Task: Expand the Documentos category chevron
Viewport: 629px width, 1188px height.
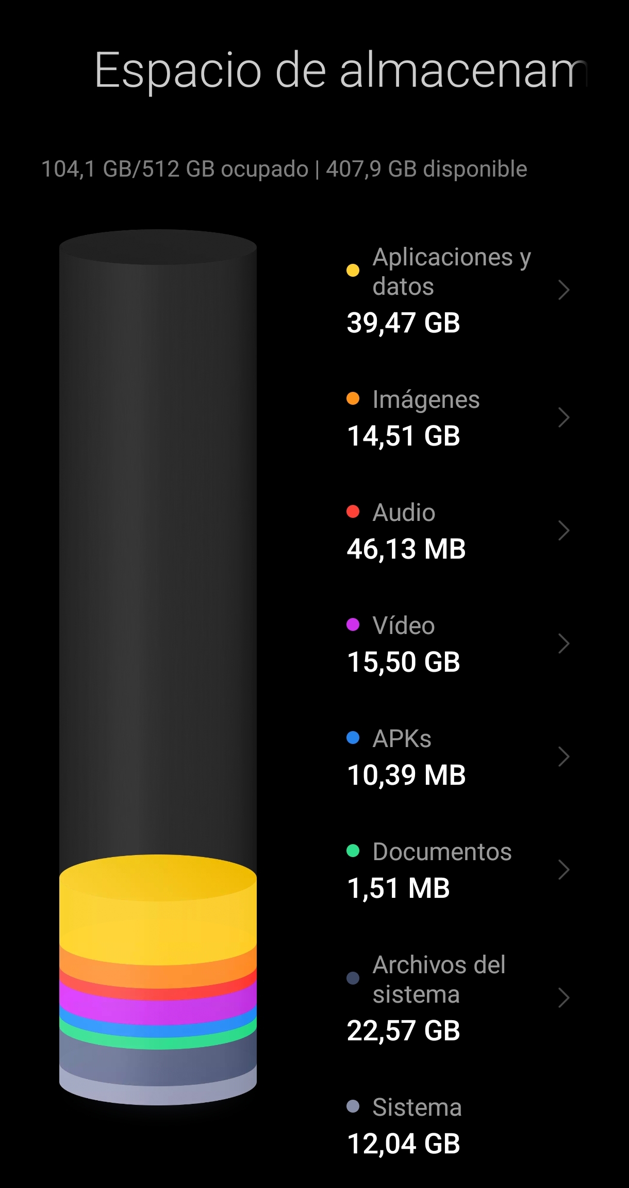Action: 564,869
